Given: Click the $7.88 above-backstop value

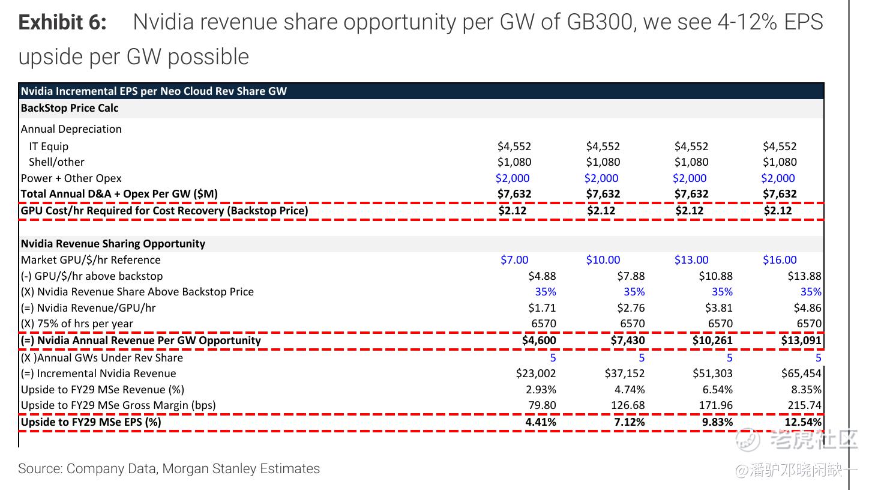Looking at the screenshot, I should pos(631,276).
